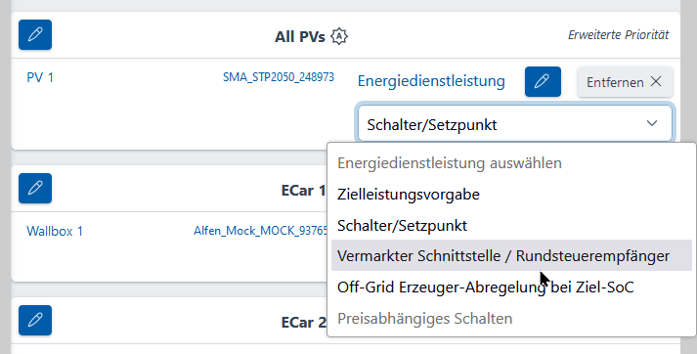Open the ECar 2 group edit pencil
The height and width of the screenshot is (354, 697).
click(35, 320)
